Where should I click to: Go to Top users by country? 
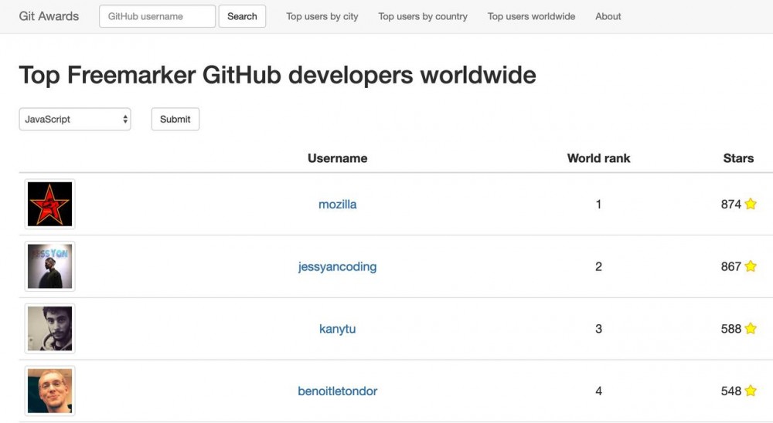[x=423, y=16]
